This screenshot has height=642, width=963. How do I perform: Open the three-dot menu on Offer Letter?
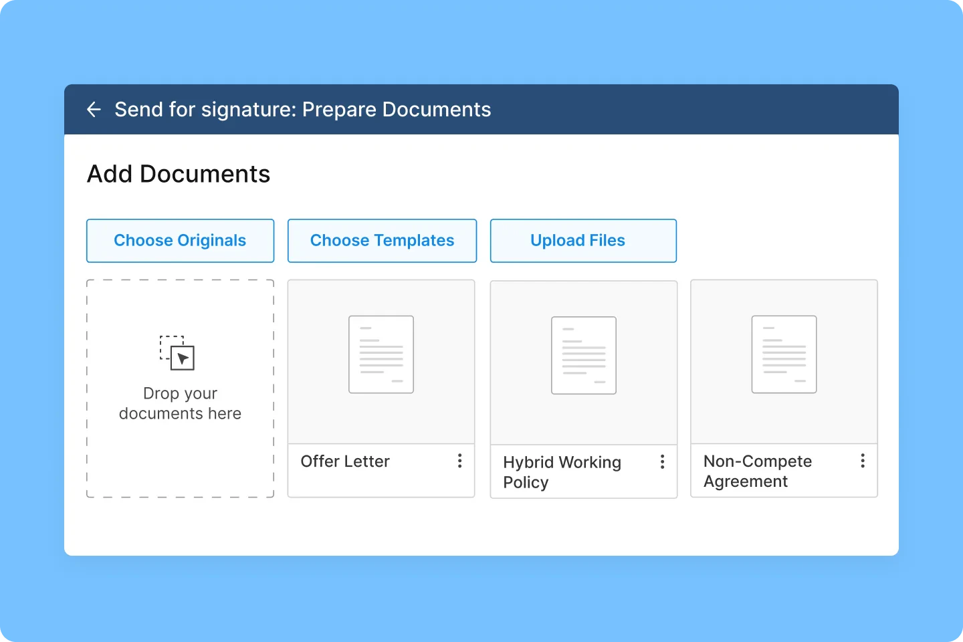[459, 461]
